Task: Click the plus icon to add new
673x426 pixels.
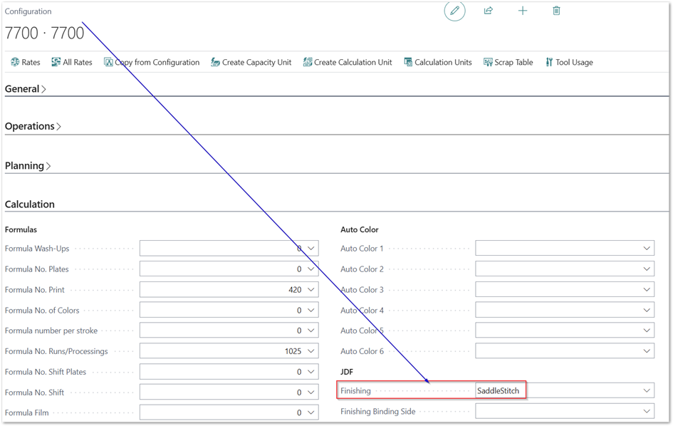Action: tap(523, 11)
